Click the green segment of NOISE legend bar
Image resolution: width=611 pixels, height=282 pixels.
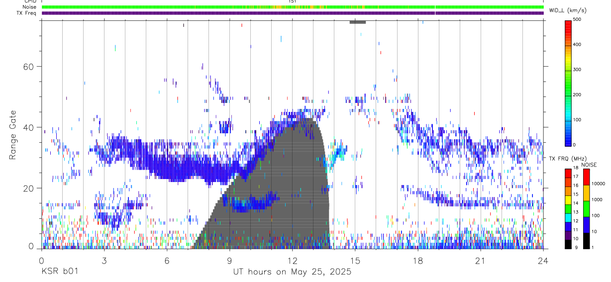pyautogui.click(x=586, y=209)
